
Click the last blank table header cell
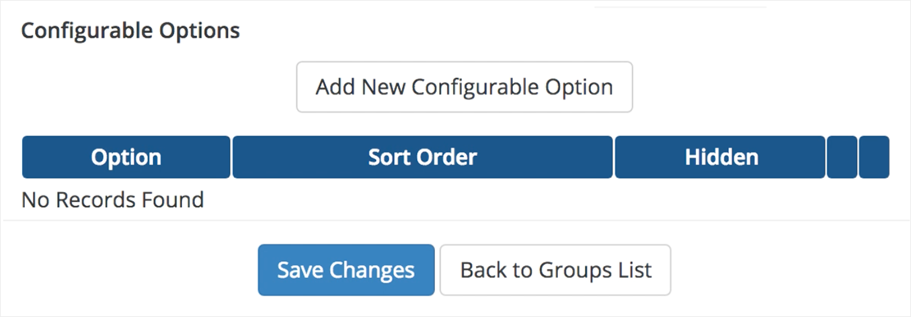click(873, 157)
